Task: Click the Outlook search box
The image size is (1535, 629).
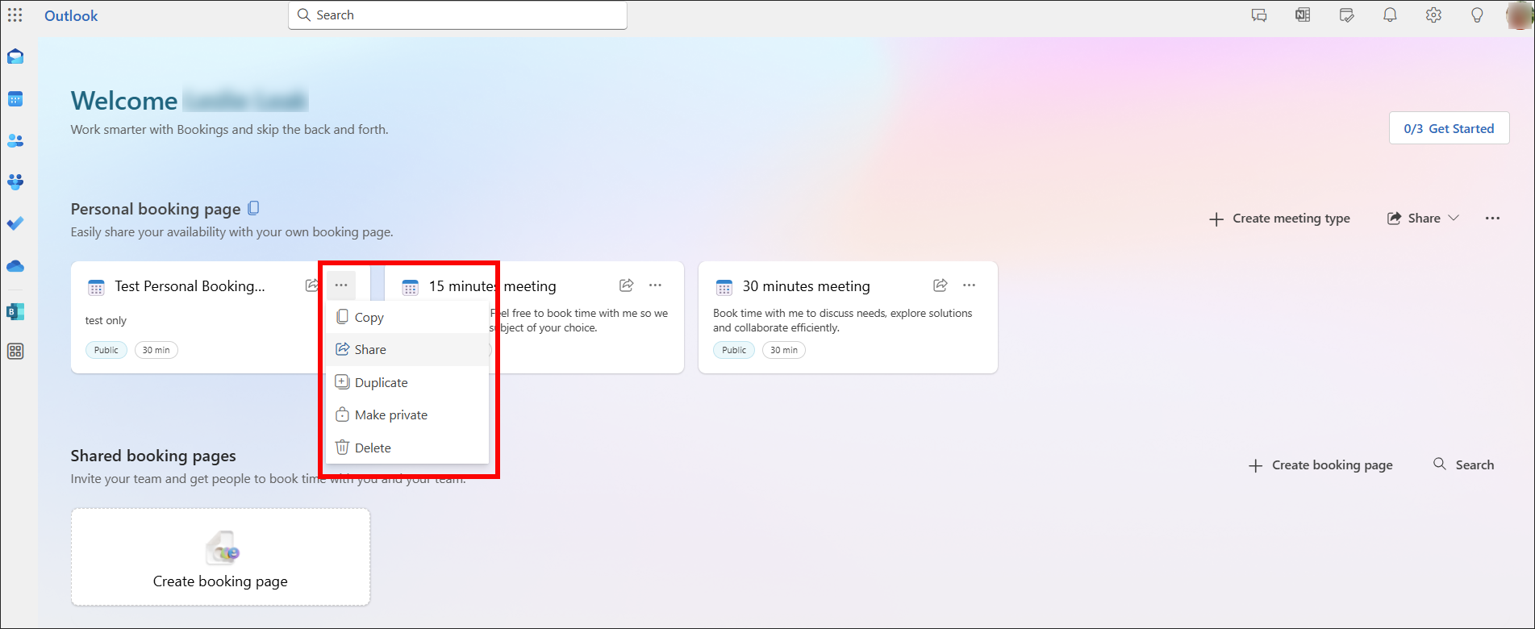Action: pos(457,15)
